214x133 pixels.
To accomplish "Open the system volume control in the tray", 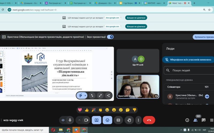I will 200,130.
